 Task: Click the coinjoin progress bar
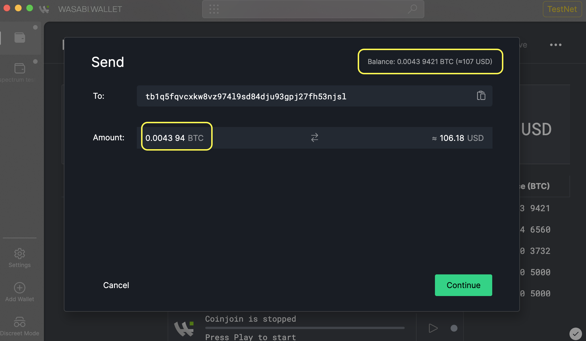click(x=305, y=328)
